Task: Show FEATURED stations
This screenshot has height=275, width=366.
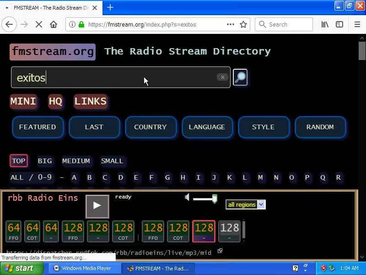Action: (x=38, y=127)
